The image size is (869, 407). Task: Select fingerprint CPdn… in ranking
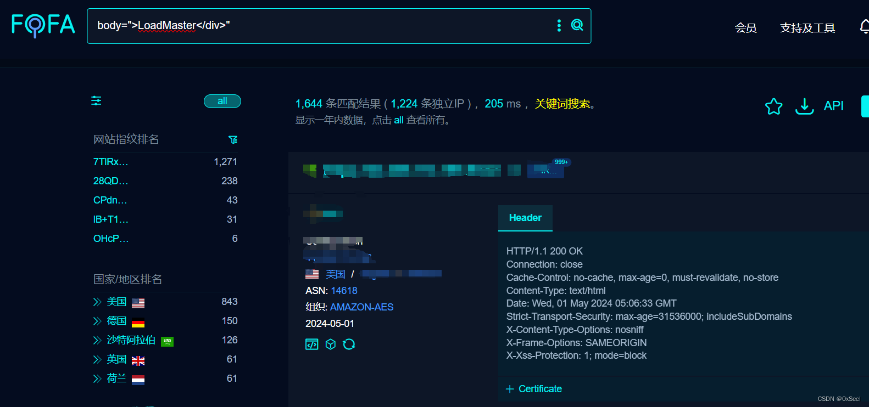point(110,200)
